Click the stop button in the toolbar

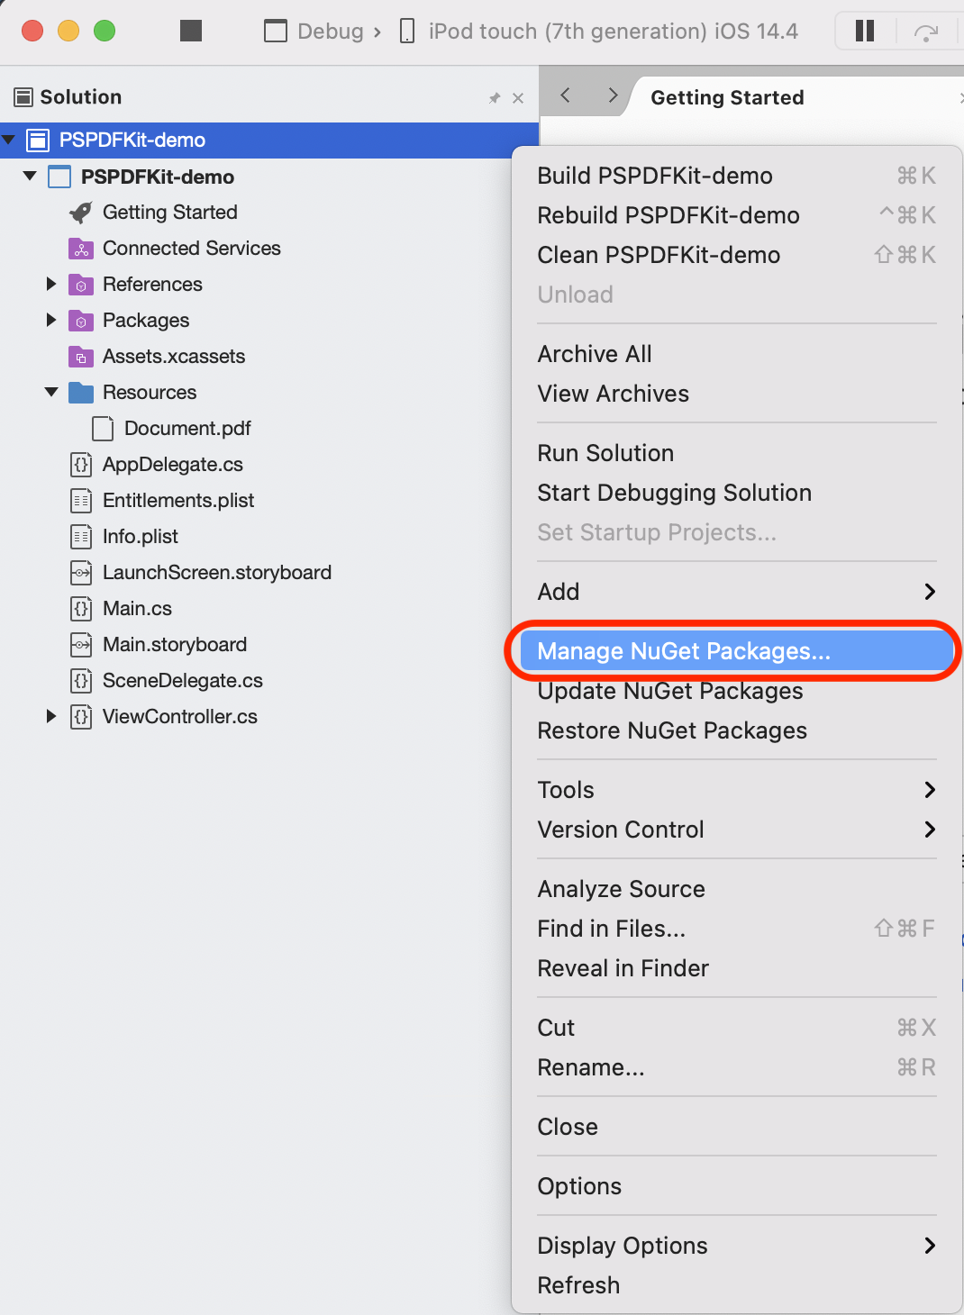pos(191,32)
